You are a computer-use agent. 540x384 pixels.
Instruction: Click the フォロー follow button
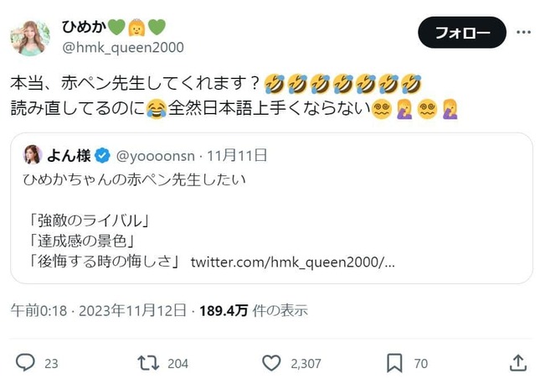click(x=461, y=33)
